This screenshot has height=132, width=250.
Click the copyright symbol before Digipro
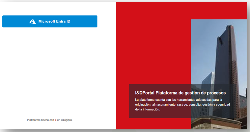pos(62,120)
